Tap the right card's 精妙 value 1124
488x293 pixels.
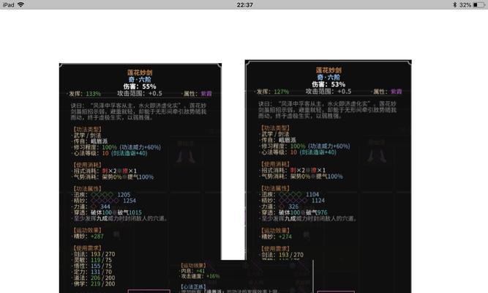coord(318,201)
